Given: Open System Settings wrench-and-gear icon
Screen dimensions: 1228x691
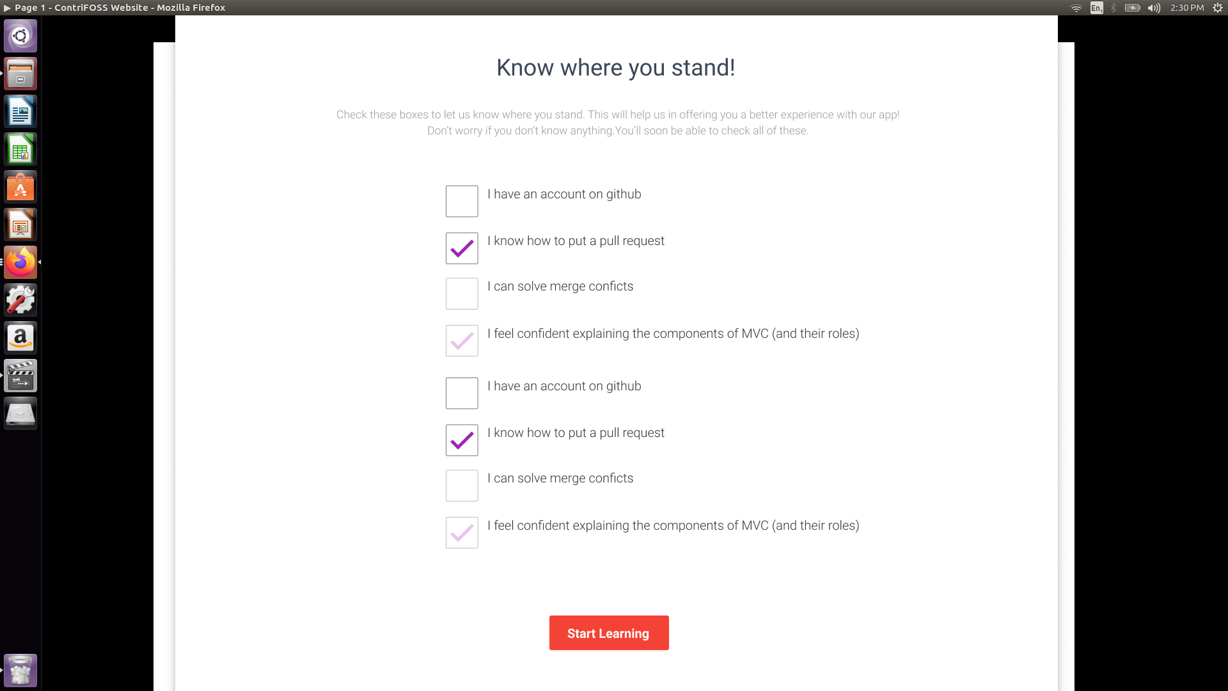Looking at the screenshot, I should point(20,300).
